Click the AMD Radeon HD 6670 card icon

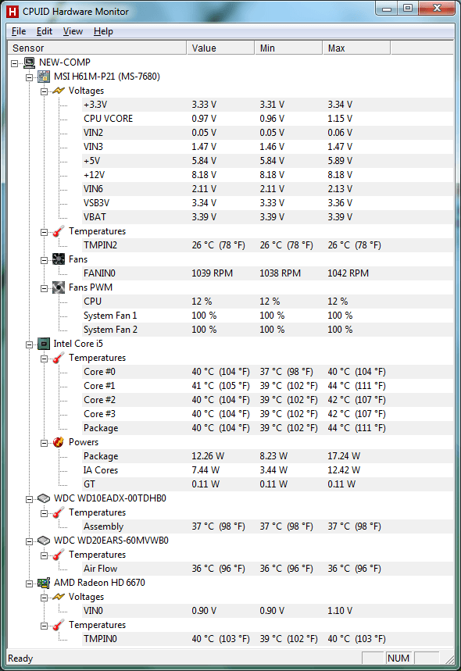[x=44, y=583]
